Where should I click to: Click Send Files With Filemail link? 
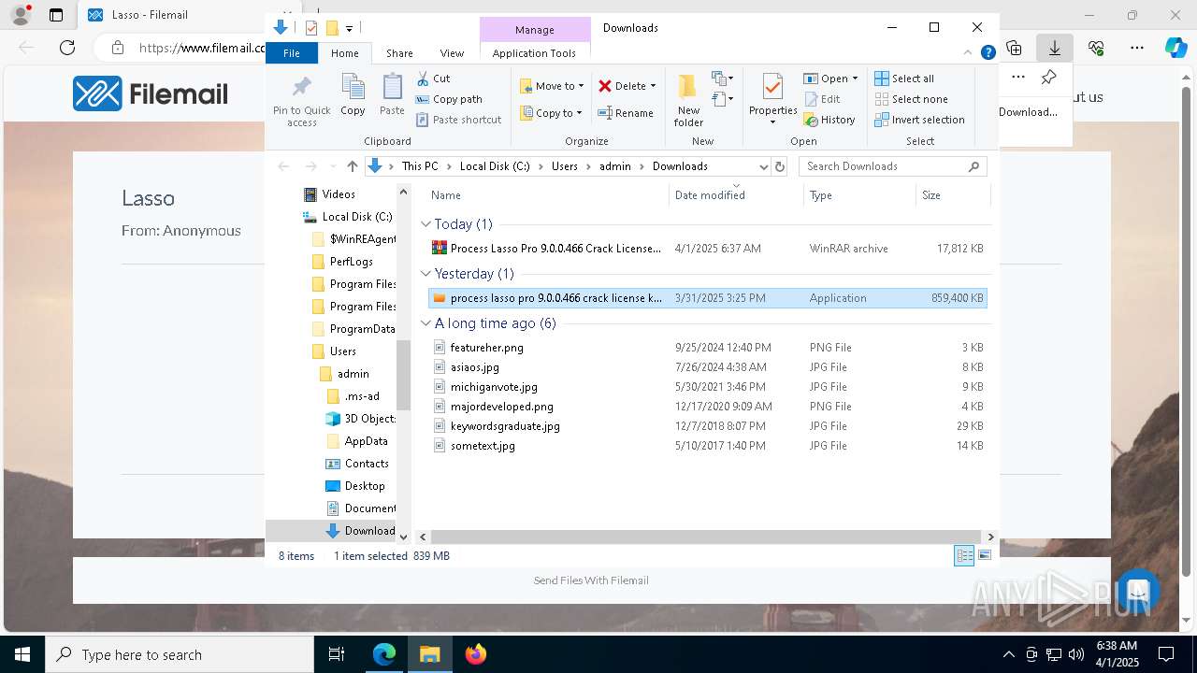pyautogui.click(x=591, y=580)
